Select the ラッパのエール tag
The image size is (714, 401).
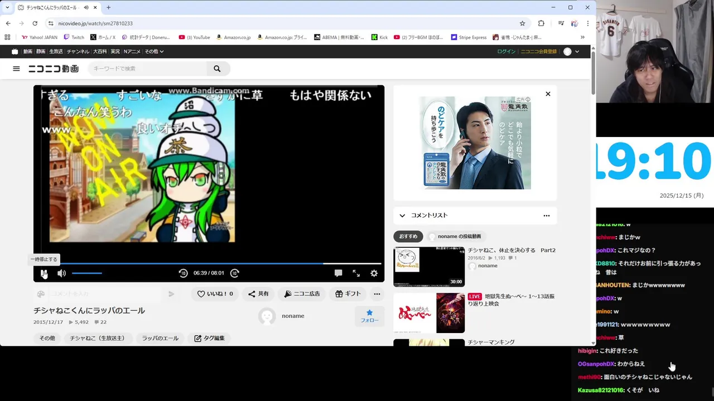(160, 338)
